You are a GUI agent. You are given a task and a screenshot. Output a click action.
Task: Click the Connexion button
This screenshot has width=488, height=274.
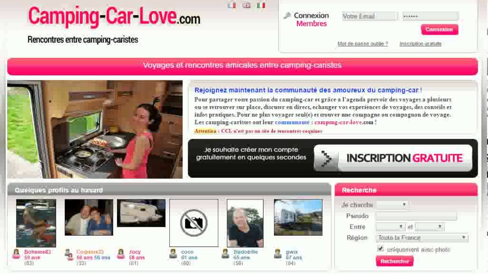(x=440, y=30)
